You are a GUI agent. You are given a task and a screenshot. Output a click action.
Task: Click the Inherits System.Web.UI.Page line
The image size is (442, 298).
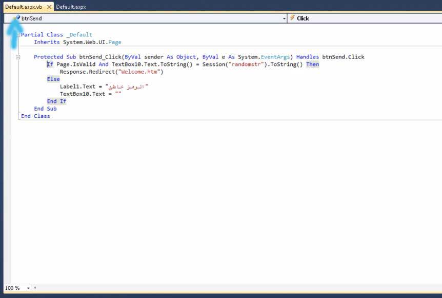click(x=77, y=42)
